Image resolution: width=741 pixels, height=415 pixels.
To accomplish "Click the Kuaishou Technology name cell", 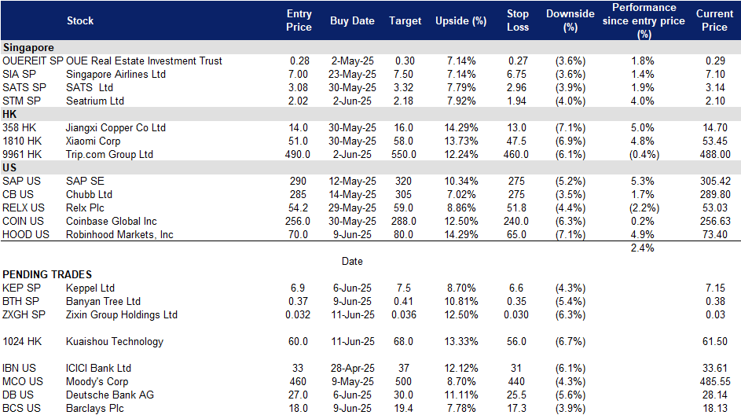I will [115, 341].
